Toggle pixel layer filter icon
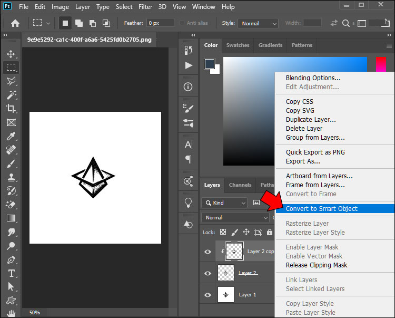The image size is (395, 318). coord(256,203)
